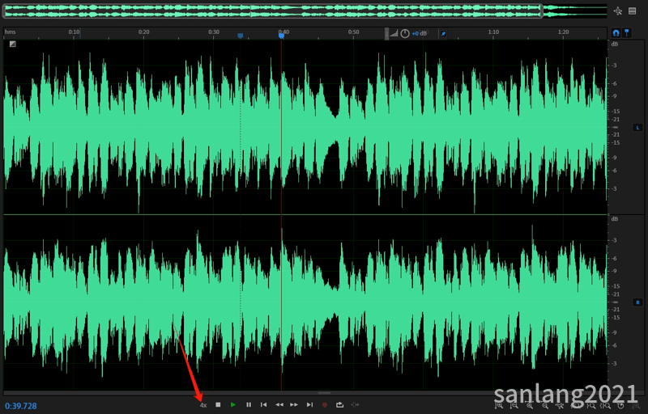Toggle loop playback

click(340, 404)
